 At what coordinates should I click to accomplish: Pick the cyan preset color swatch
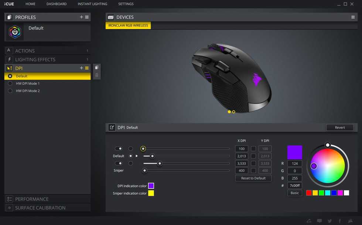pos(328,193)
